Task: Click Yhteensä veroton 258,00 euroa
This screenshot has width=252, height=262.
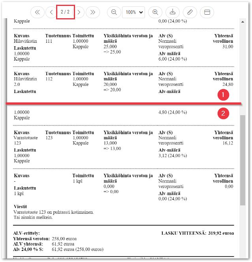Action: coord(45,239)
